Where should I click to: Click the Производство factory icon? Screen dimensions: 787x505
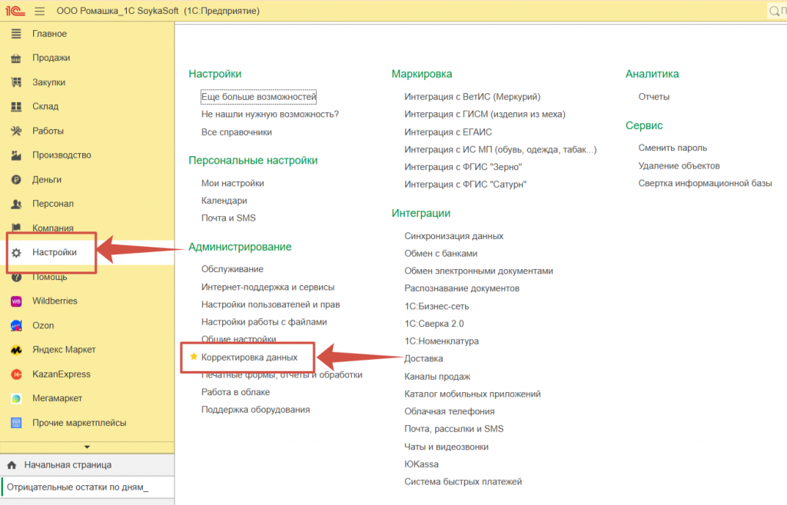[16, 155]
